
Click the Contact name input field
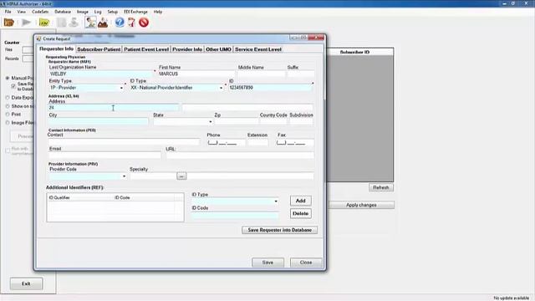click(x=124, y=141)
